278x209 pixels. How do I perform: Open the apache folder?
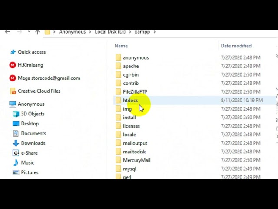(x=131, y=66)
